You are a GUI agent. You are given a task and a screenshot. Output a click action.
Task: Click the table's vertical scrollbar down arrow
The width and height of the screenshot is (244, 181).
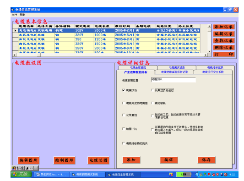pos(209,51)
